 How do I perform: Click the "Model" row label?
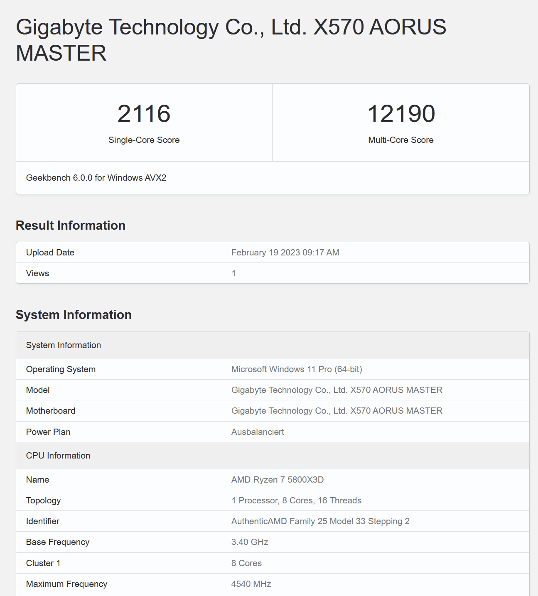tap(38, 390)
